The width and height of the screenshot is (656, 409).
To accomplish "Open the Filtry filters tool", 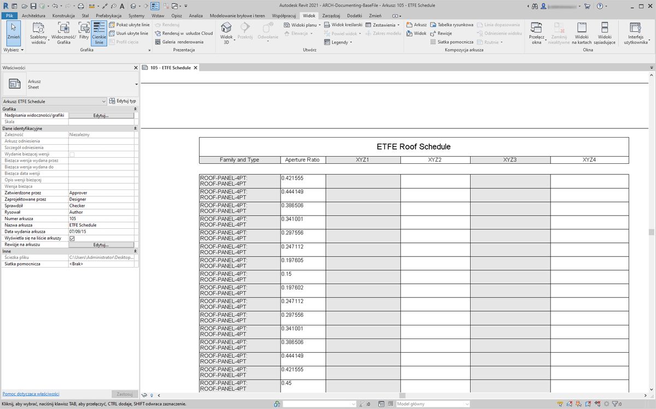I will pyautogui.click(x=84, y=33).
